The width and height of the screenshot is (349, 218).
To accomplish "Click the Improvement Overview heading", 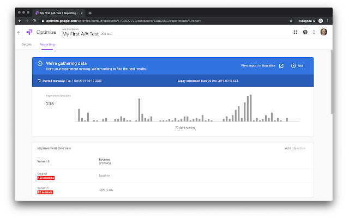I will point(54,148).
